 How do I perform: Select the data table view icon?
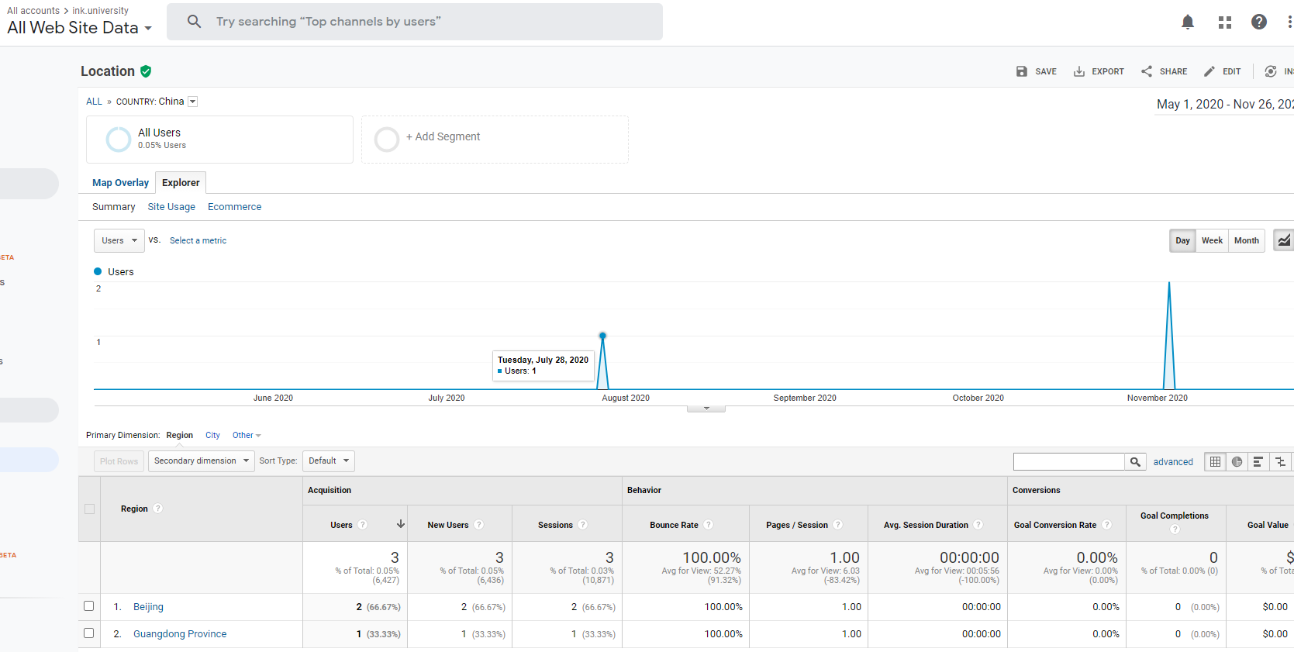click(1215, 461)
